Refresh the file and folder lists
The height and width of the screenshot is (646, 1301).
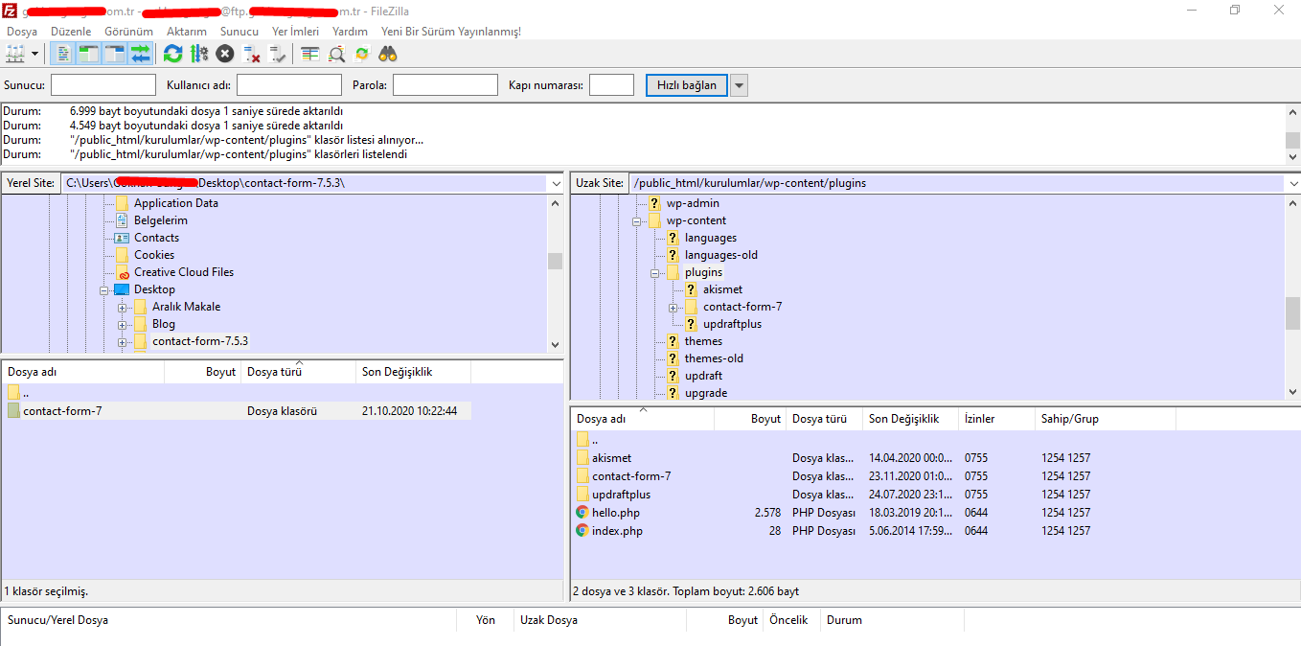click(x=172, y=54)
